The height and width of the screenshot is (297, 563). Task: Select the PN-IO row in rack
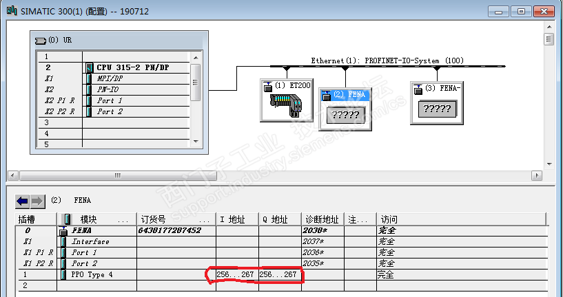click(113, 89)
